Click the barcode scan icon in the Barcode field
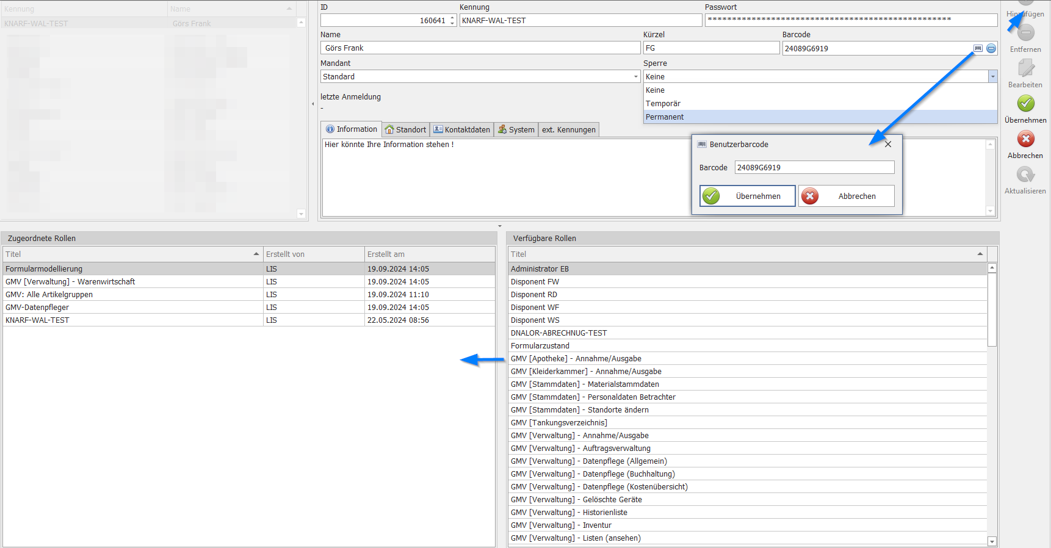Image resolution: width=1051 pixels, height=548 pixels. 978,48
